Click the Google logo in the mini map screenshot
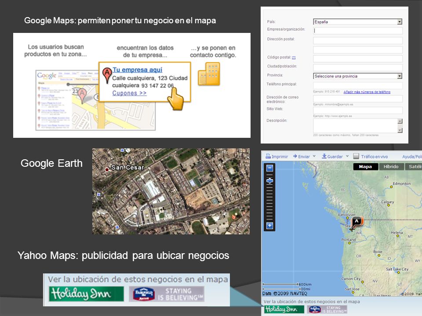 point(47,75)
